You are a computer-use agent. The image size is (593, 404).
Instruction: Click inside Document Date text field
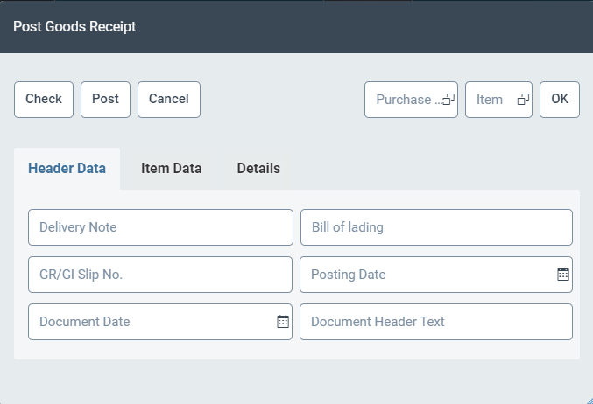click(151, 322)
